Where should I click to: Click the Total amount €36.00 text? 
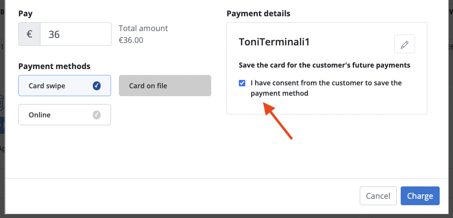(143, 34)
